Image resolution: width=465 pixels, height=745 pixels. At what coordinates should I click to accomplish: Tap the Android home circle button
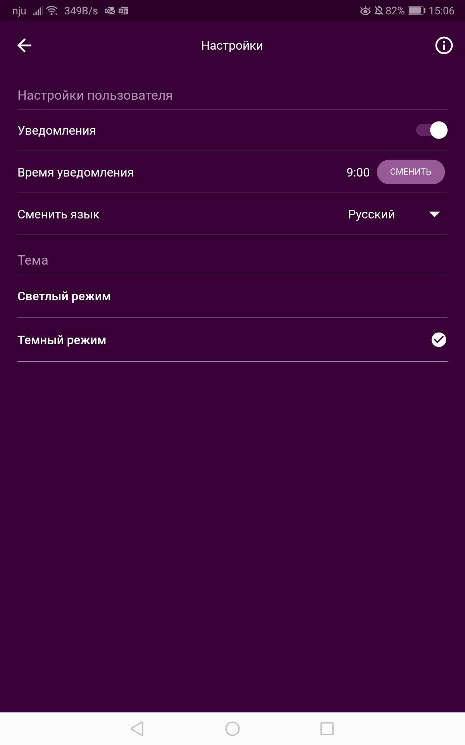pyautogui.click(x=232, y=728)
